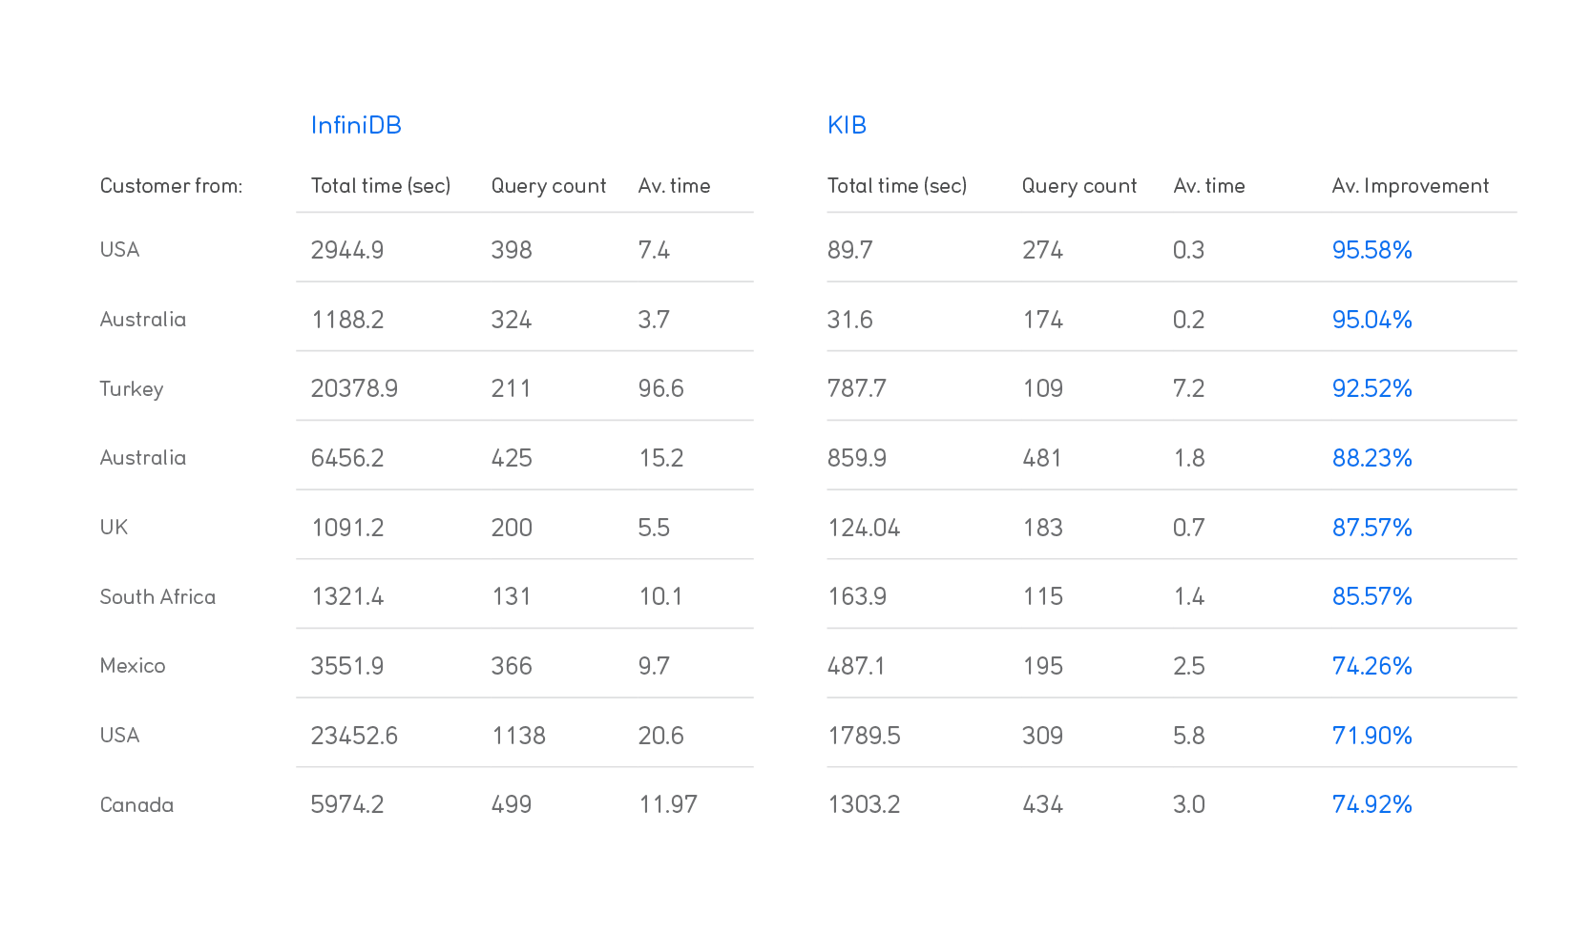Click the average time 11.97 cell
The width and height of the screenshot is (1591, 936).
(668, 804)
